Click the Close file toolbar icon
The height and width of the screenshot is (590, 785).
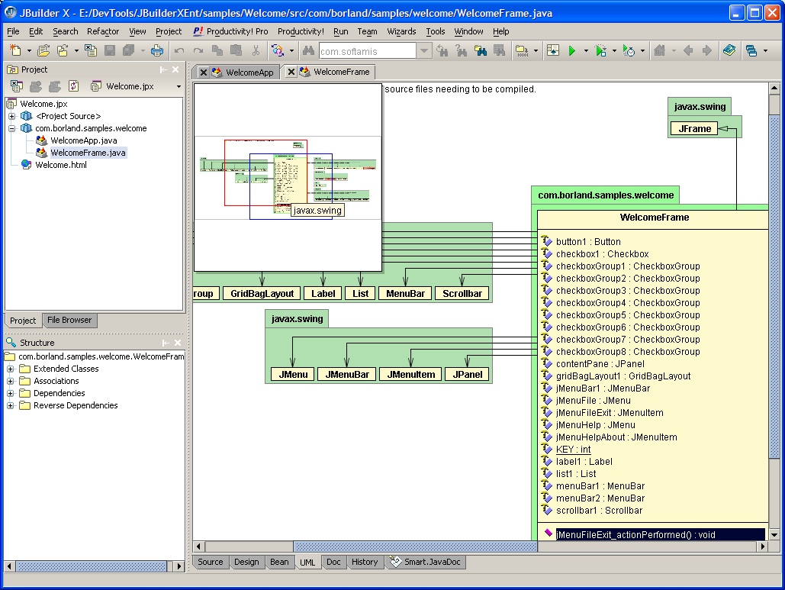coord(91,50)
